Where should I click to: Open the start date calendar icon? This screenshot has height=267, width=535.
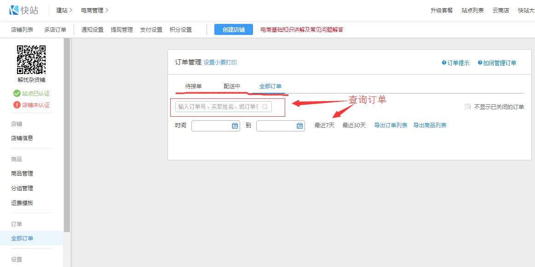235,125
